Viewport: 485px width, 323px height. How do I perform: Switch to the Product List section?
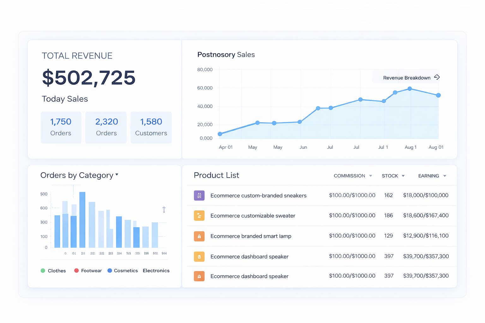(x=216, y=175)
